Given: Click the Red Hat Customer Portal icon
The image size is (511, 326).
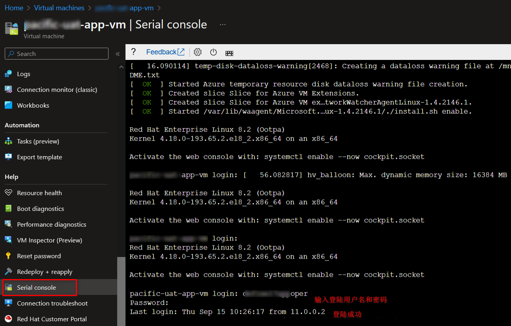Looking at the screenshot, I should point(8,319).
